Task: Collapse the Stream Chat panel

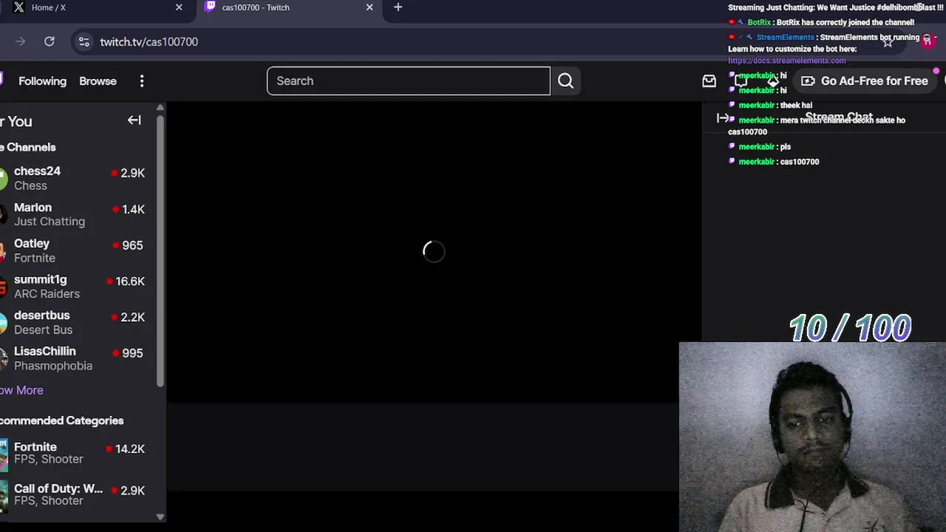Action: point(723,118)
